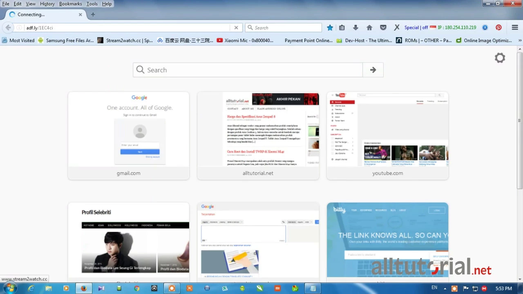The height and width of the screenshot is (294, 523).
Task: Open the Firefox hamburger menu
Action: click(x=515, y=27)
